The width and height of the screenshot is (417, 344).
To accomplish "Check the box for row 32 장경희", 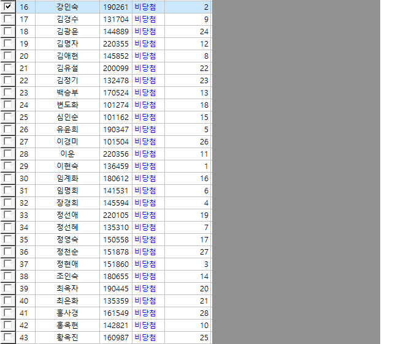I will [x=8, y=202].
